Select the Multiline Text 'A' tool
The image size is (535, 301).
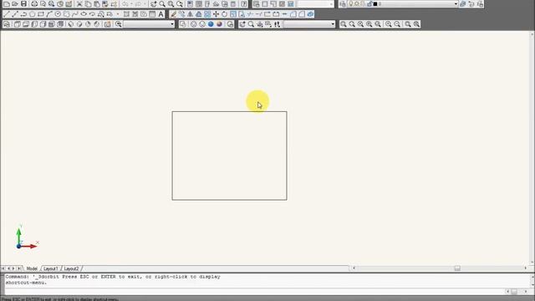tap(160, 14)
